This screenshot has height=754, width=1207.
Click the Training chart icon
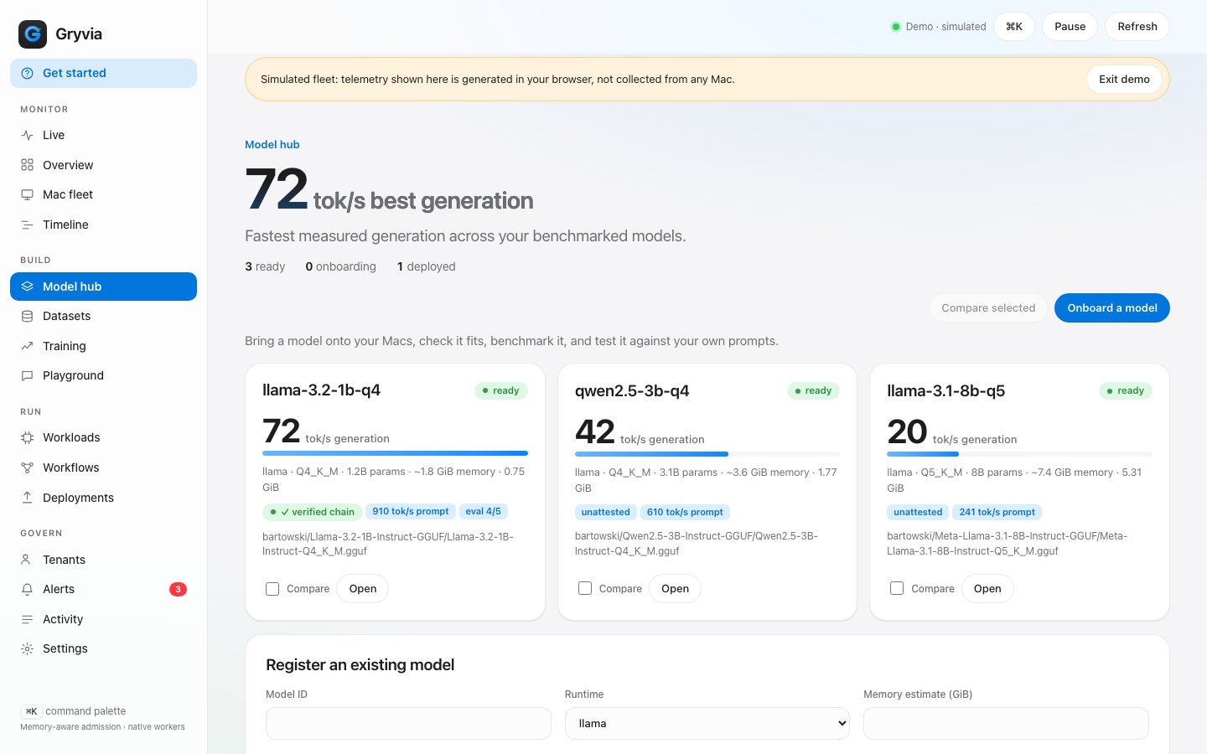pyautogui.click(x=27, y=346)
